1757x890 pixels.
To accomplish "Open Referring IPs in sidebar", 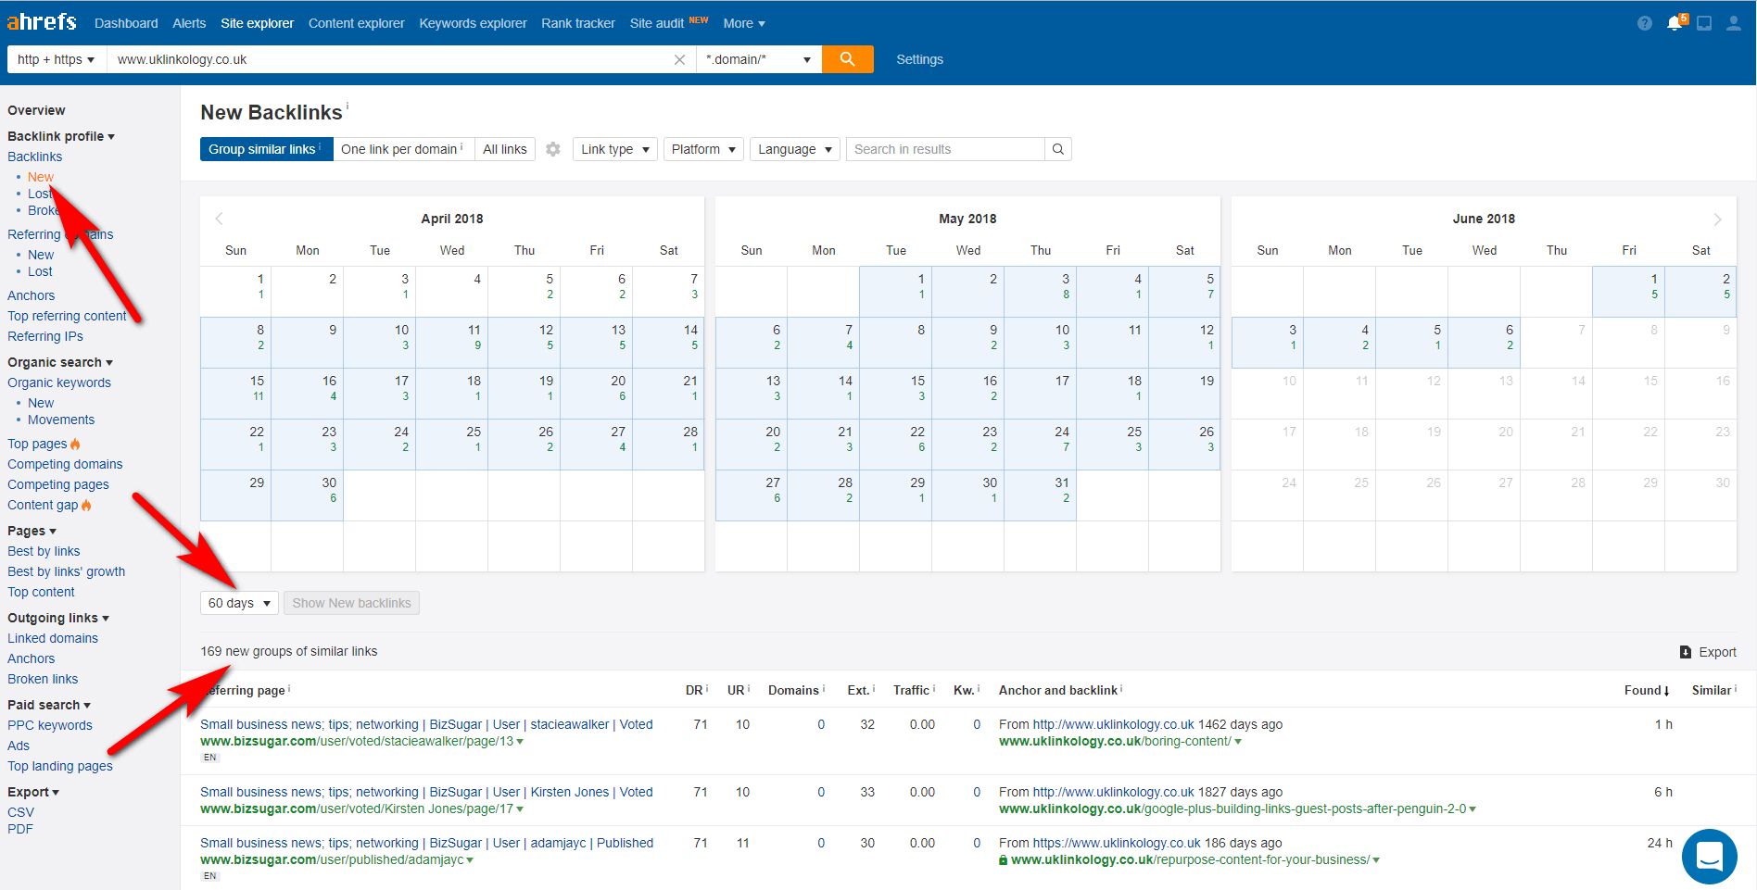I will click(x=45, y=336).
